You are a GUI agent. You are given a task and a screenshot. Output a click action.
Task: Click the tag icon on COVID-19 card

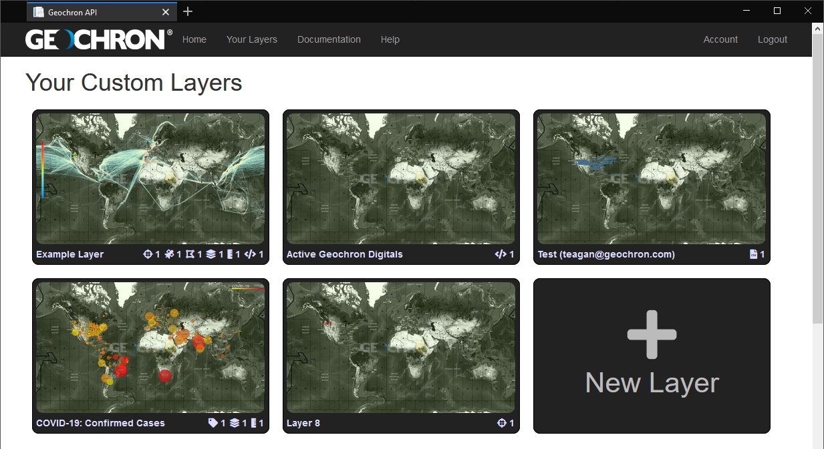213,423
